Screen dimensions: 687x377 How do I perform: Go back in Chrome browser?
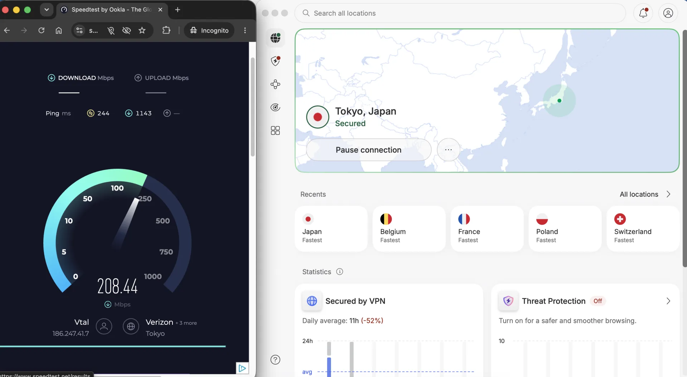click(x=7, y=30)
